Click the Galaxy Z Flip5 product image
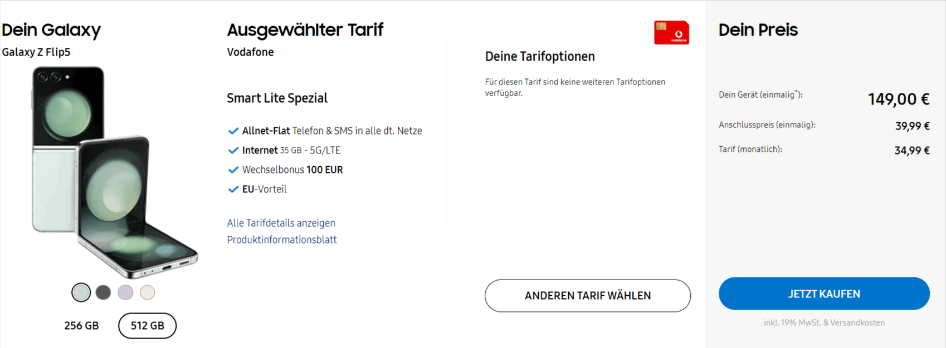The image size is (946, 348). (114, 172)
